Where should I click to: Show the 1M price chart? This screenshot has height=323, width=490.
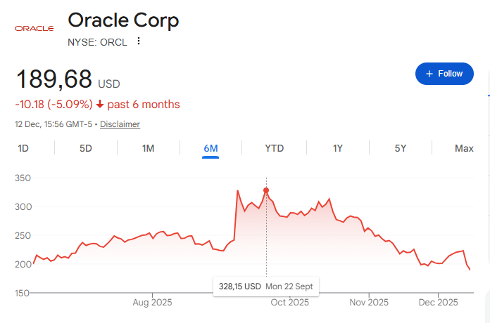coord(148,148)
